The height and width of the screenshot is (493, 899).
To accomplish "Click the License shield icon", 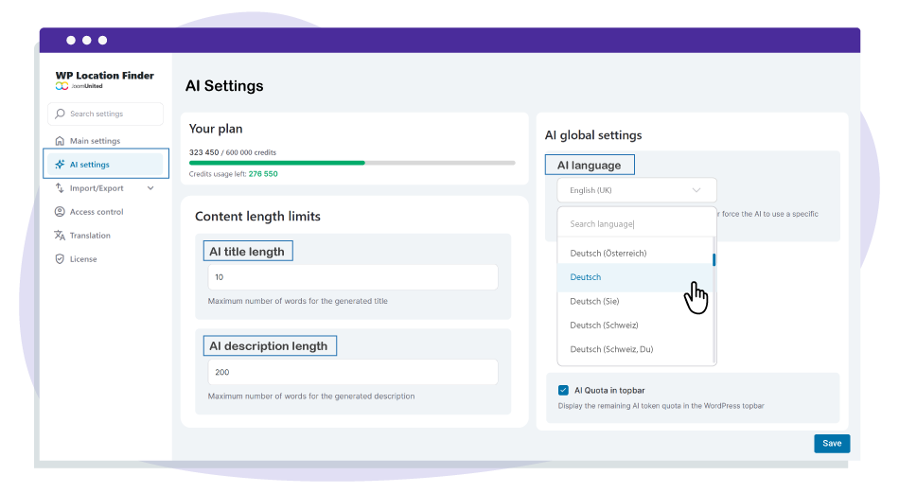I will pyautogui.click(x=61, y=259).
